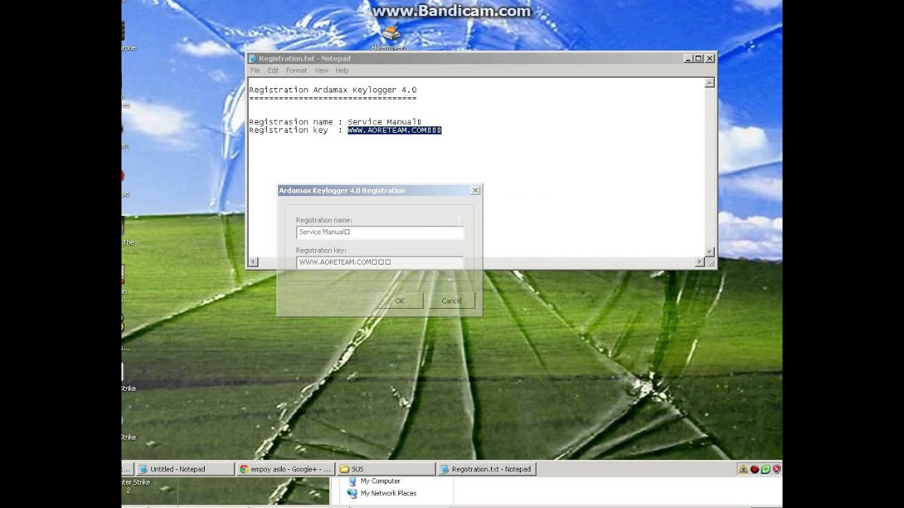Open the View menu in Notepad
This screenshot has height=508, width=904.
(x=321, y=71)
